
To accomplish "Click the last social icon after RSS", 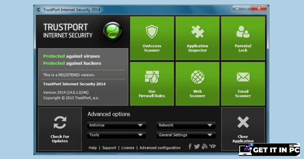I will pyautogui.click(x=212, y=147).
